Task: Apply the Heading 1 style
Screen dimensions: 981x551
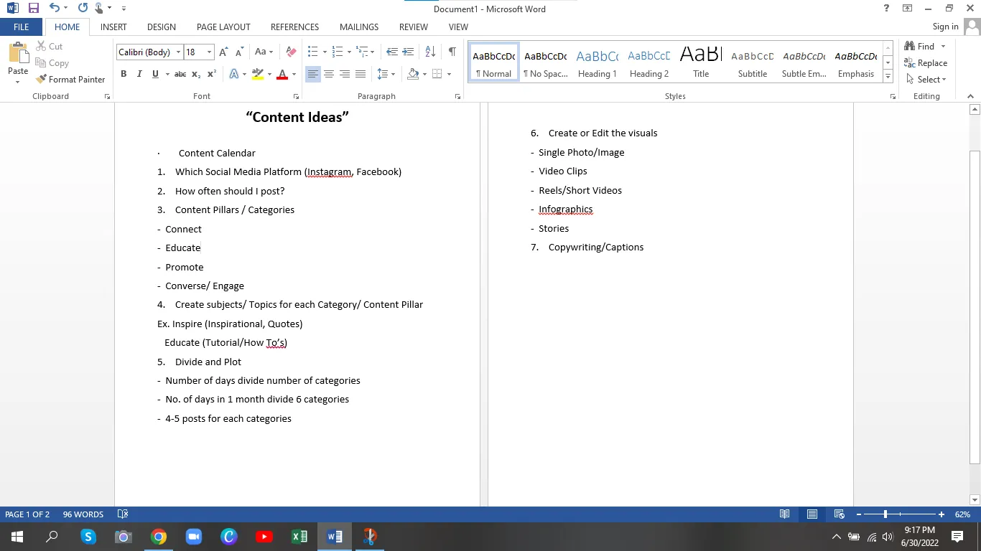Action: [x=597, y=62]
